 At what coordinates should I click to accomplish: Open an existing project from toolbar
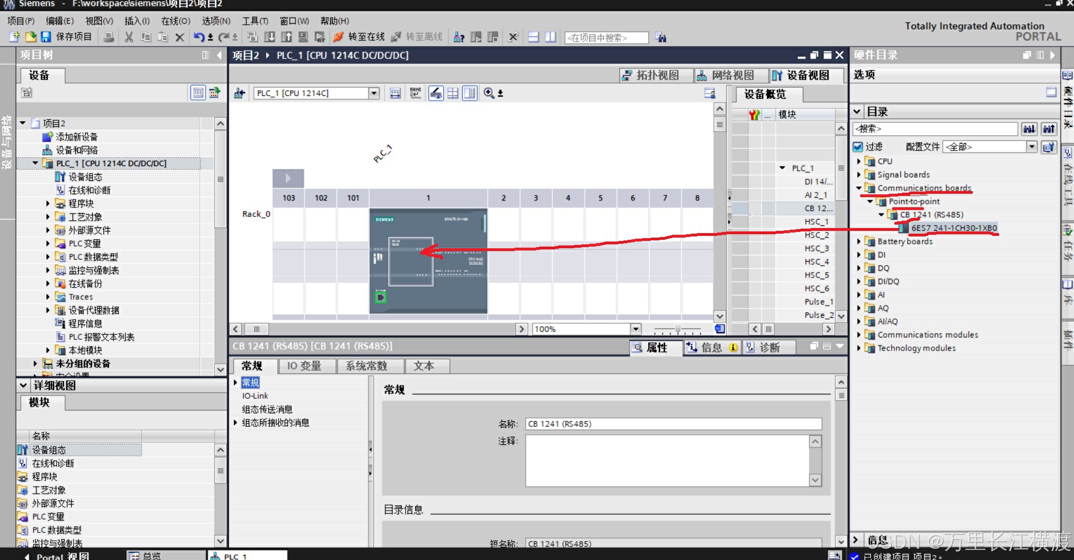pyautogui.click(x=30, y=37)
